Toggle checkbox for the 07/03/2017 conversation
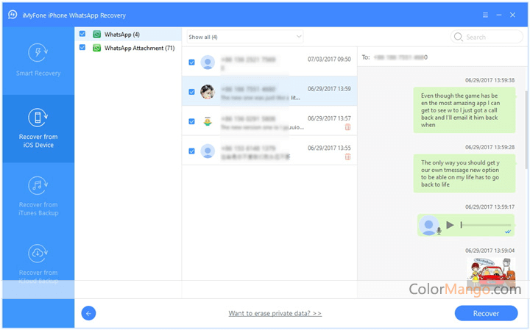This screenshot has height=330, width=530. [x=191, y=62]
